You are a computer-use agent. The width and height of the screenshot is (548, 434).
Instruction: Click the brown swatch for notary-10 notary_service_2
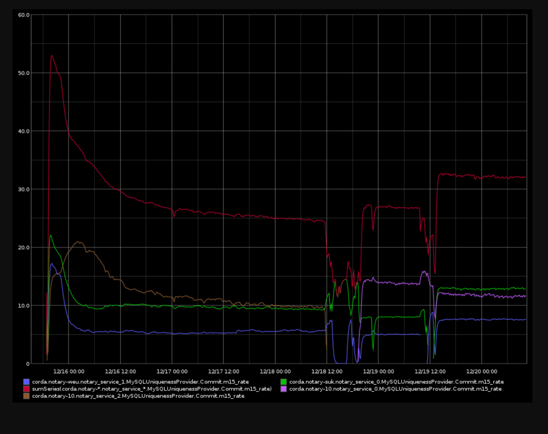point(26,396)
